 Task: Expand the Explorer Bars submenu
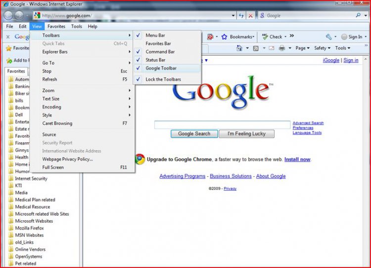click(x=82, y=52)
